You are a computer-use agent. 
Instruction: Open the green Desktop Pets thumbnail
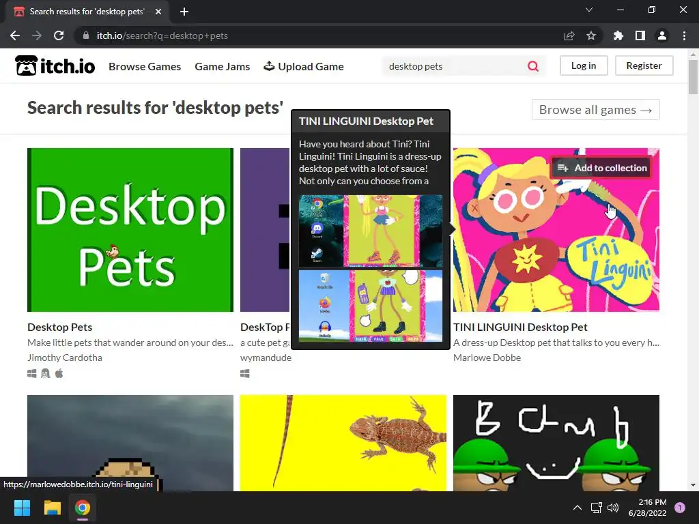[130, 230]
